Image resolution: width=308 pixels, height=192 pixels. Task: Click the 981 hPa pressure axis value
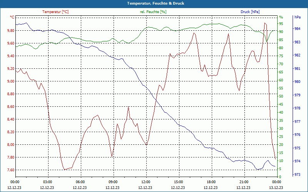pyautogui.click(x=298, y=69)
